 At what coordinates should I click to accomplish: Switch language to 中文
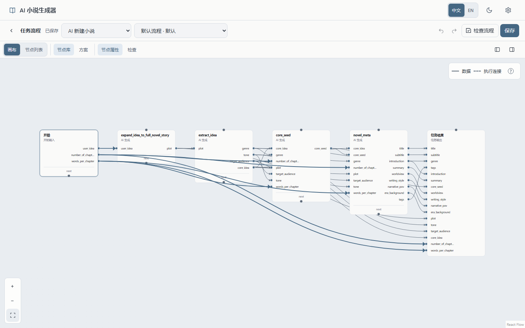click(x=456, y=10)
